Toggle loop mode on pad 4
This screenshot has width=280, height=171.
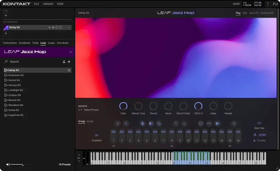138,132
